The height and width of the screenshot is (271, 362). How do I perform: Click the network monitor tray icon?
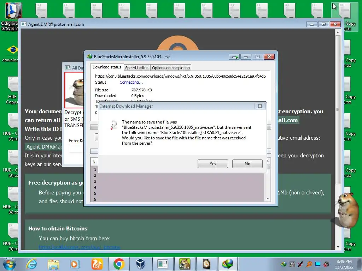[x=318, y=264]
